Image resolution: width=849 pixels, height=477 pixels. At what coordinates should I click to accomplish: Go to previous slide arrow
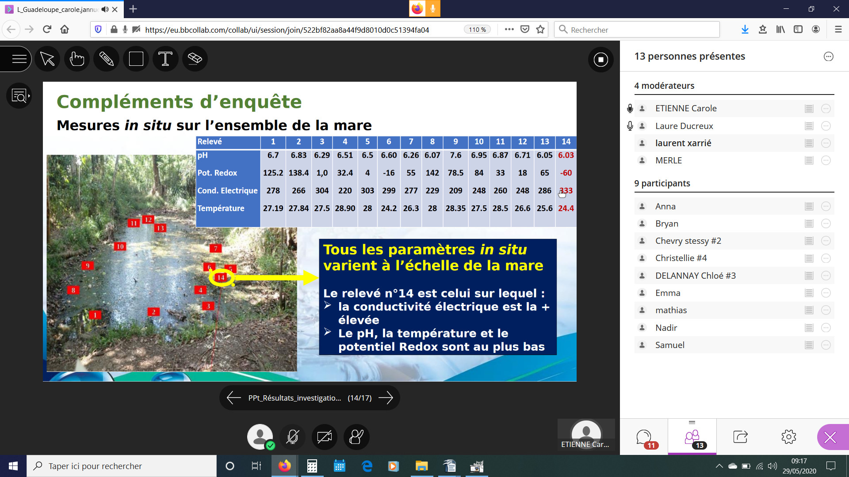pyautogui.click(x=233, y=398)
